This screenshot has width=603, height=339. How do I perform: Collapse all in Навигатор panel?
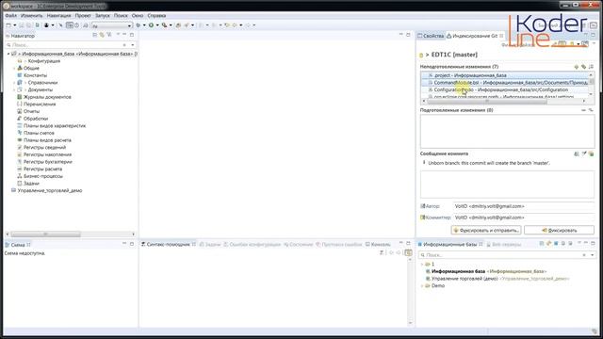(x=94, y=35)
